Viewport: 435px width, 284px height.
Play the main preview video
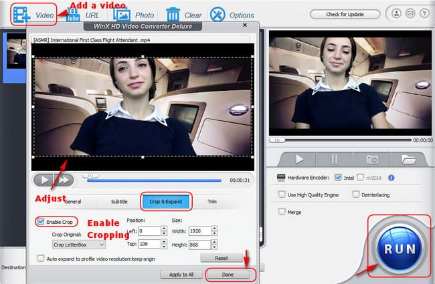[x=299, y=159]
